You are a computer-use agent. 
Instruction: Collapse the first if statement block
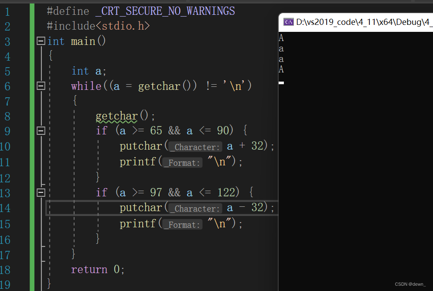click(x=40, y=130)
